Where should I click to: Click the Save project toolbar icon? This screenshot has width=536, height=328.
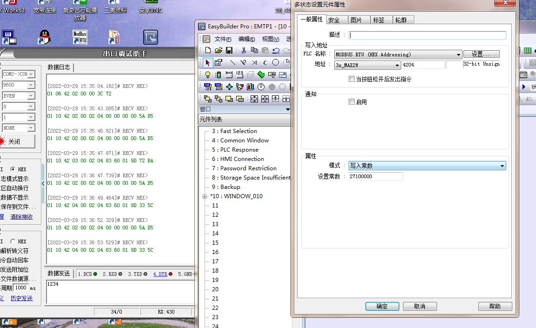pyautogui.click(x=228, y=50)
